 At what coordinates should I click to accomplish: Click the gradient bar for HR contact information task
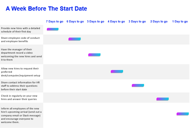click(x=138, y=85)
